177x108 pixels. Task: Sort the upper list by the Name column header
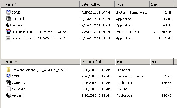coord(40,4)
